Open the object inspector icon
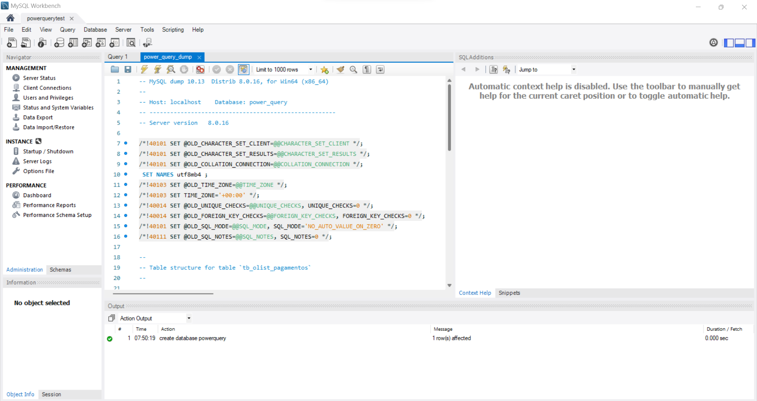This screenshot has width=757, height=401. (42, 43)
